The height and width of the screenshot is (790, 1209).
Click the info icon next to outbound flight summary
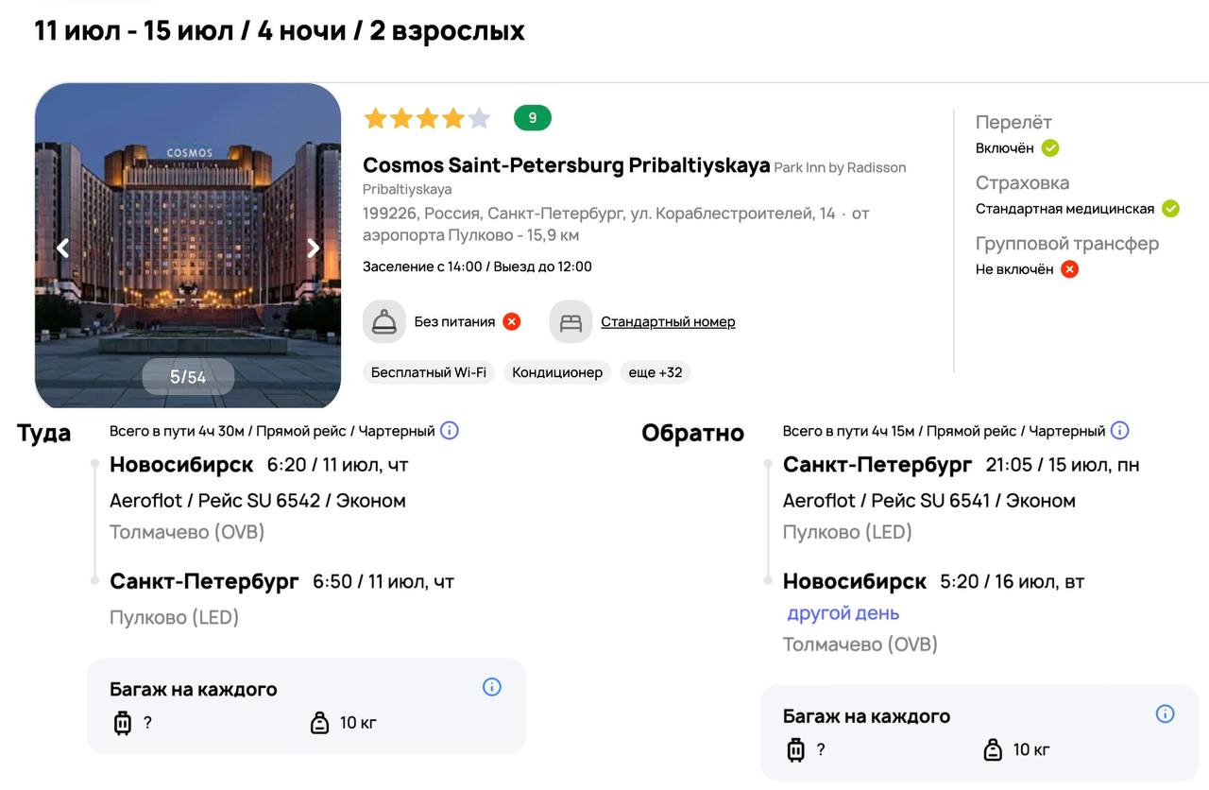[450, 431]
